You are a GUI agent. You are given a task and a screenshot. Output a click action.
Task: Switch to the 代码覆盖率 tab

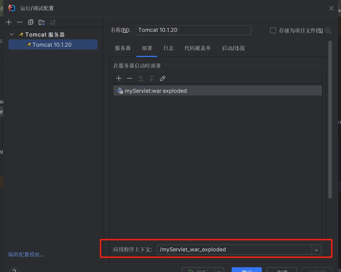(x=198, y=48)
